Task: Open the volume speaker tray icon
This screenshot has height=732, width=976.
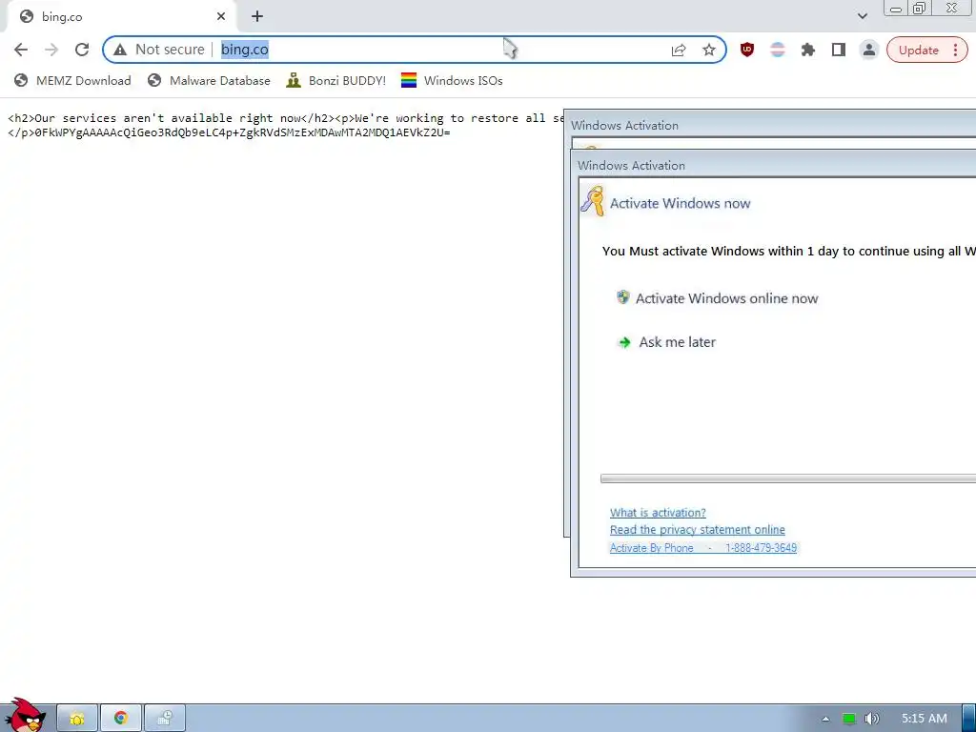Action: [x=872, y=719]
